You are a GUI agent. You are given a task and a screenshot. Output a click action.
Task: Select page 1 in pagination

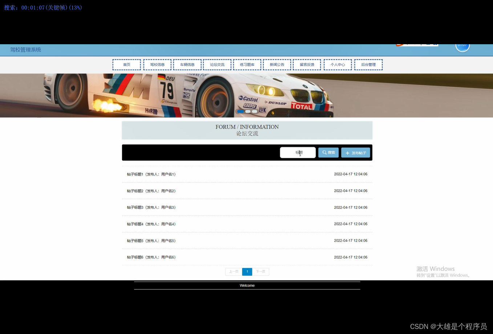(x=247, y=272)
